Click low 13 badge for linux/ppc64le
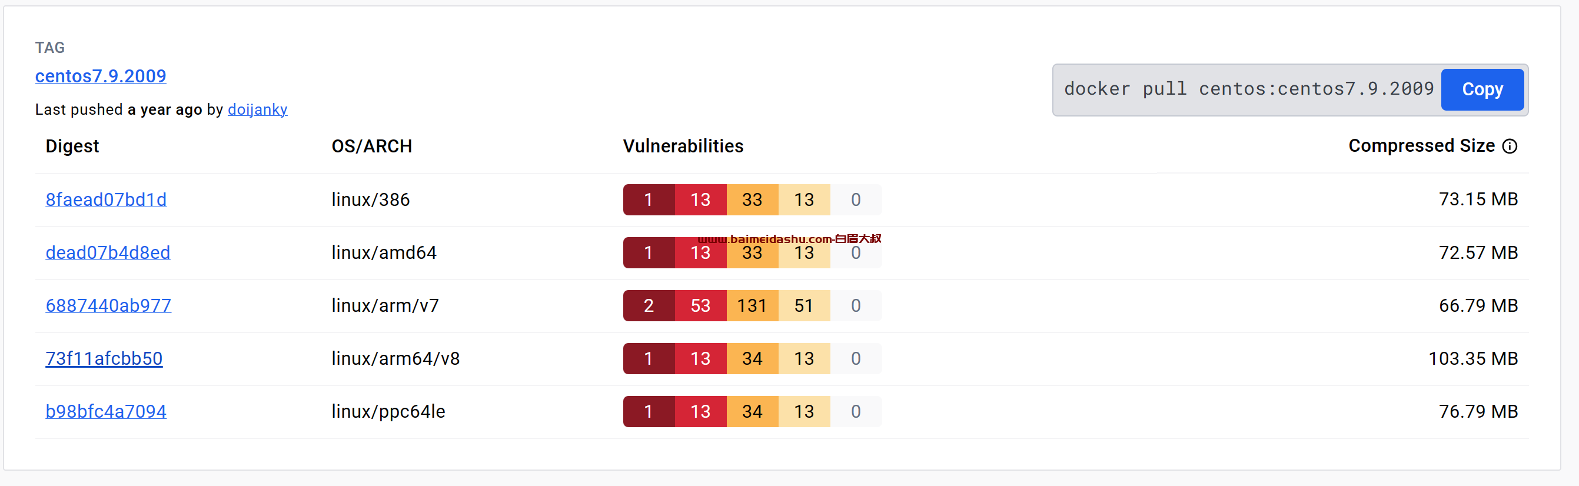The width and height of the screenshot is (1579, 486). click(x=804, y=411)
